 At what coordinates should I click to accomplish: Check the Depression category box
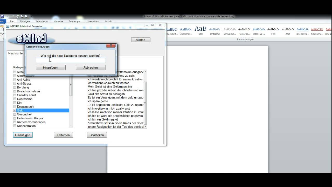pyautogui.click(x=15, y=99)
